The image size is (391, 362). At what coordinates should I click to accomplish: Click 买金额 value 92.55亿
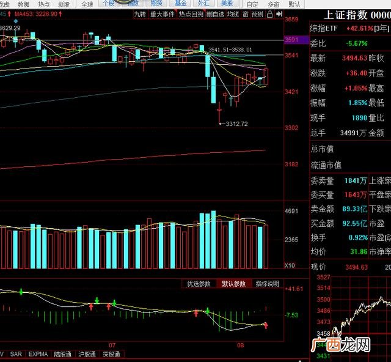(354, 223)
